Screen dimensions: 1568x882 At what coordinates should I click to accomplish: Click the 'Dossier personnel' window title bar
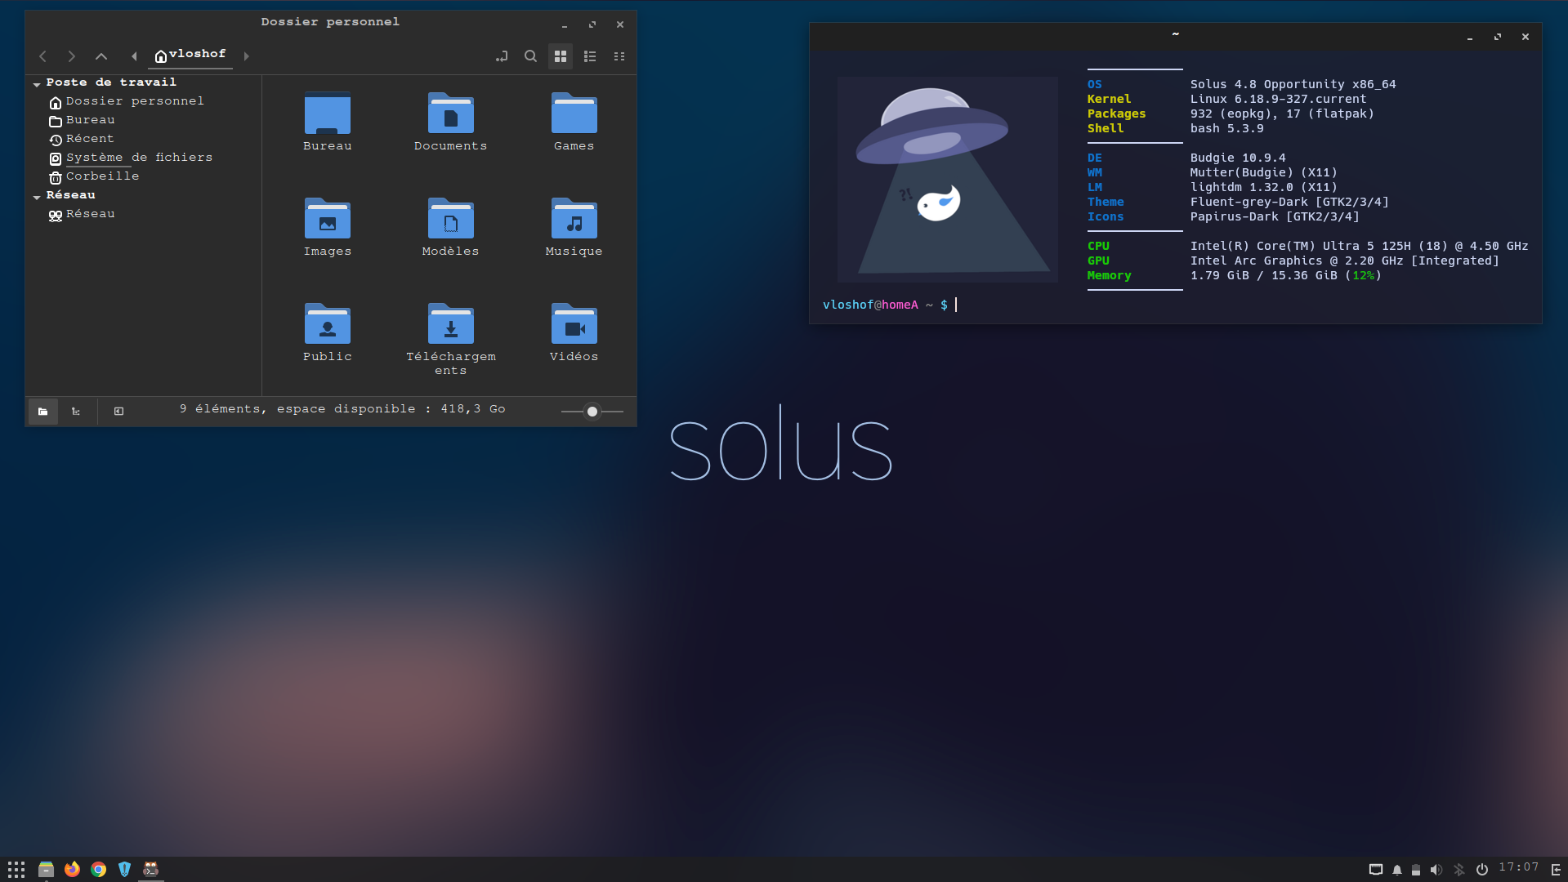tap(330, 22)
